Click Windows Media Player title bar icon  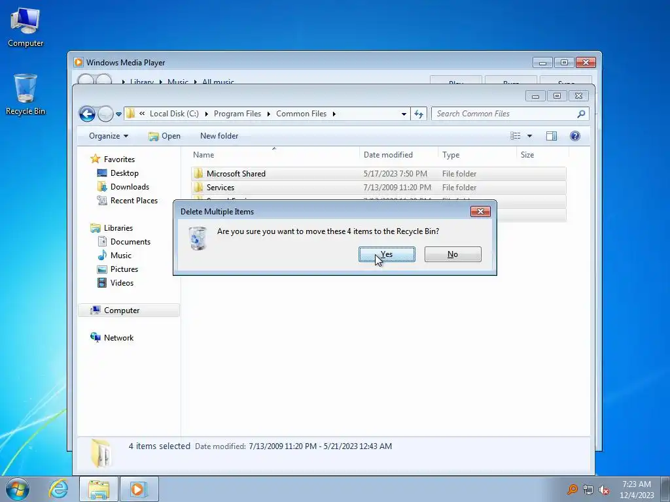(79, 62)
